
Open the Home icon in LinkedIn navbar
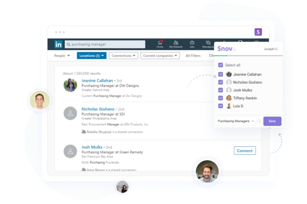160,44
